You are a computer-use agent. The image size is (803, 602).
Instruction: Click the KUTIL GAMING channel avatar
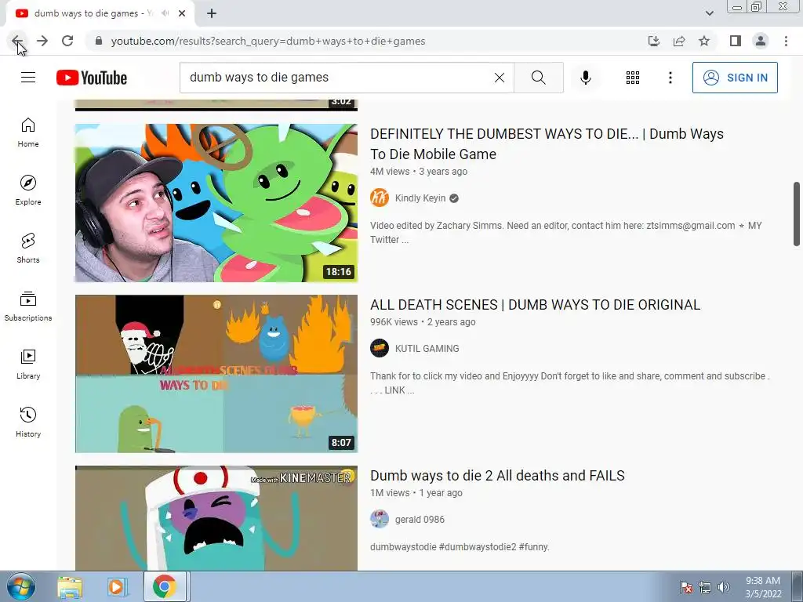(x=380, y=348)
